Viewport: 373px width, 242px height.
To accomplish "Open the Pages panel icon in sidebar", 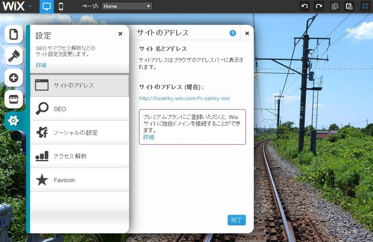I will pos(14,34).
